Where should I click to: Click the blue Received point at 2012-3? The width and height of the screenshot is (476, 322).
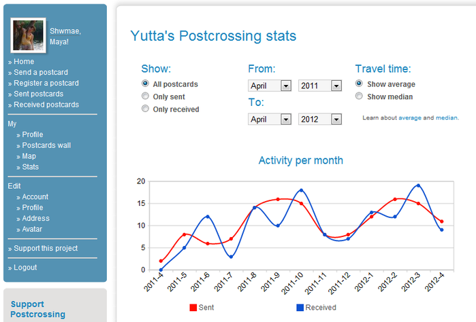[418, 185]
